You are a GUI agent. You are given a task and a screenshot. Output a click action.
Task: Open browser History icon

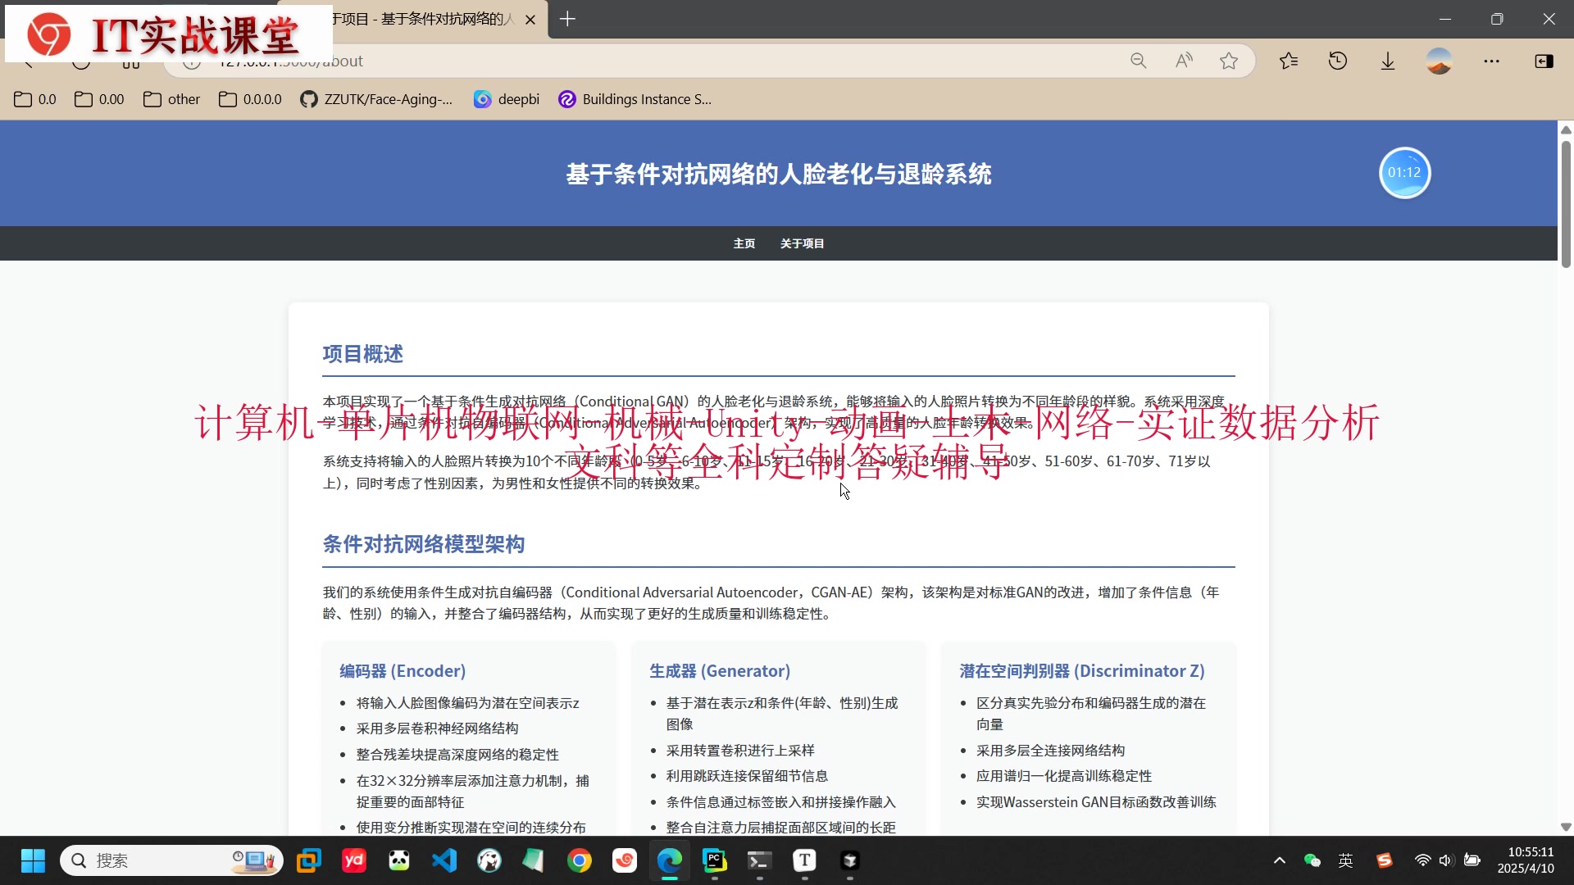(x=1338, y=61)
